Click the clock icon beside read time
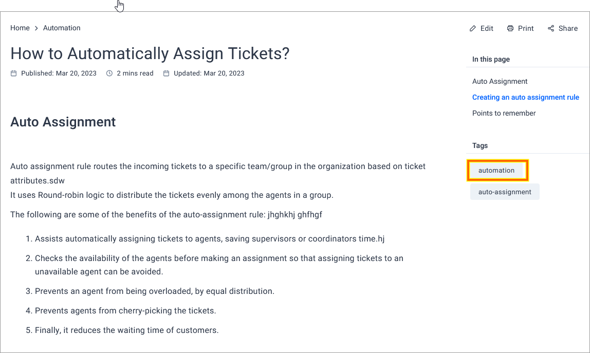The image size is (590, 353). [x=109, y=73]
